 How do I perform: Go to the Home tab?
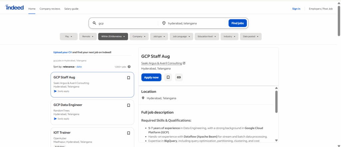[32, 9]
